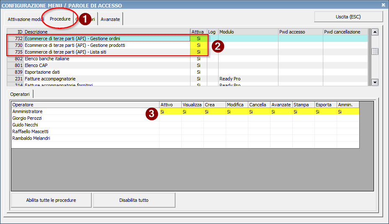Click the Esportazione dati row

click(x=42, y=72)
